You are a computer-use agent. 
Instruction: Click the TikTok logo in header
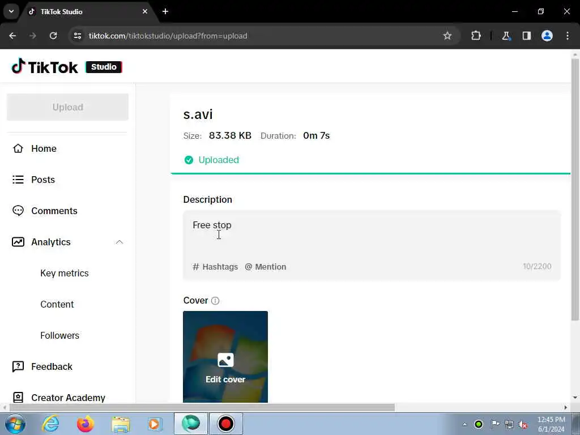click(44, 67)
